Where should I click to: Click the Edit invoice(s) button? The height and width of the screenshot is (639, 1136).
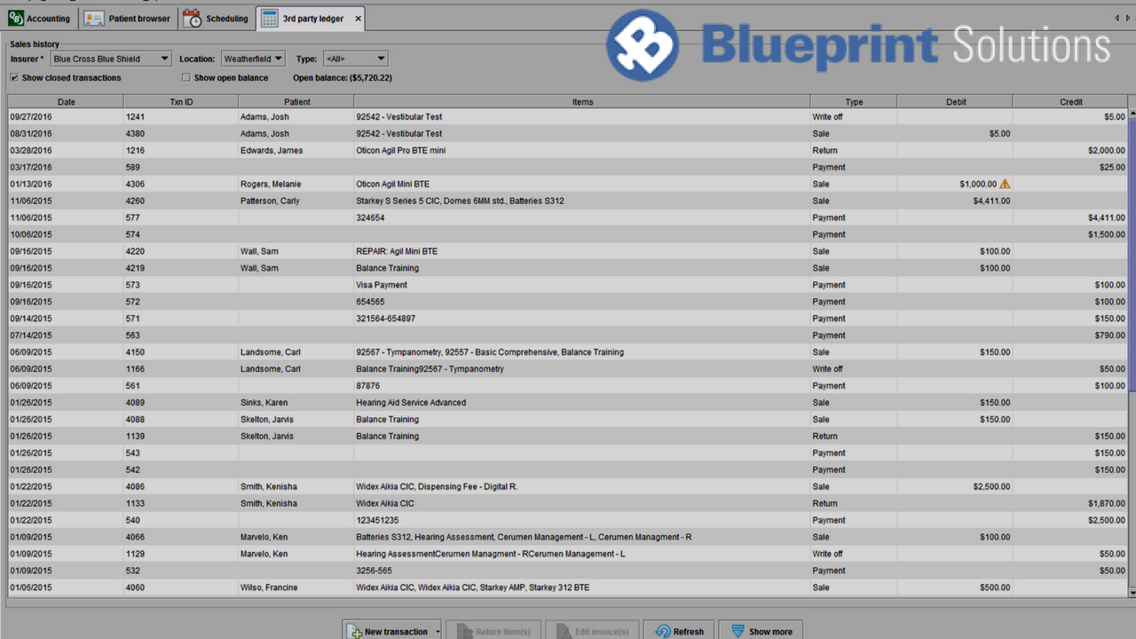(593, 631)
